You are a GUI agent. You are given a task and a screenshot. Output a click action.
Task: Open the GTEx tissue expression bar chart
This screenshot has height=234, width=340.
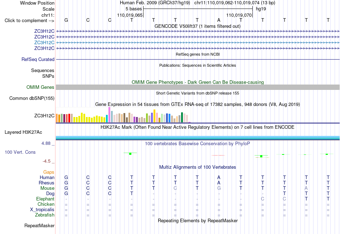[123, 115]
